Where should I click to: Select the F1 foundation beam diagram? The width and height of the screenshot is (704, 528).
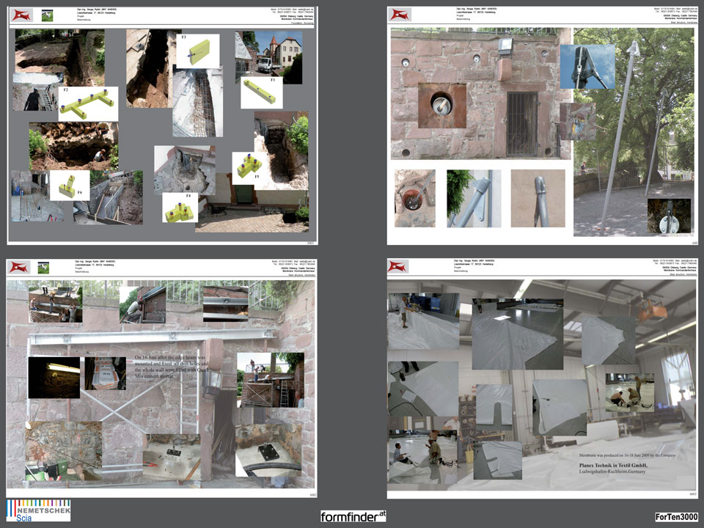(261, 92)
